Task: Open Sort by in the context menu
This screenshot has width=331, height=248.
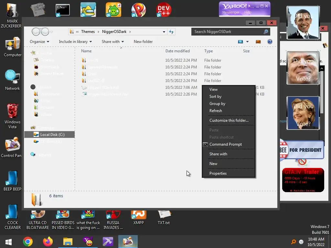Action: tap(229, 96)
